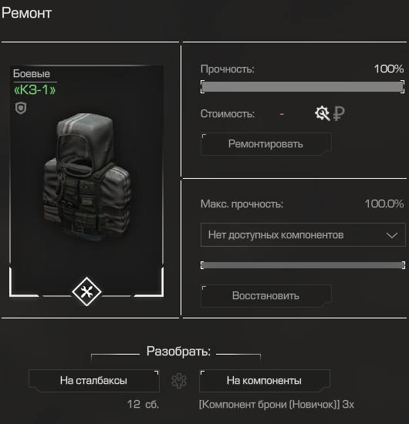Viewport: 409px width, 424px height.
Task: Click the Макс. прочность bar below the dropdown
Action: 303,265
